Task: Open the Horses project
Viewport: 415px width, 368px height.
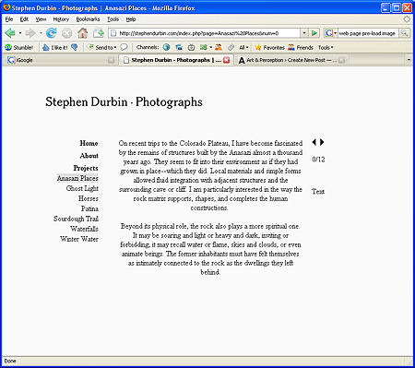Action: click(x=89, y=198)
